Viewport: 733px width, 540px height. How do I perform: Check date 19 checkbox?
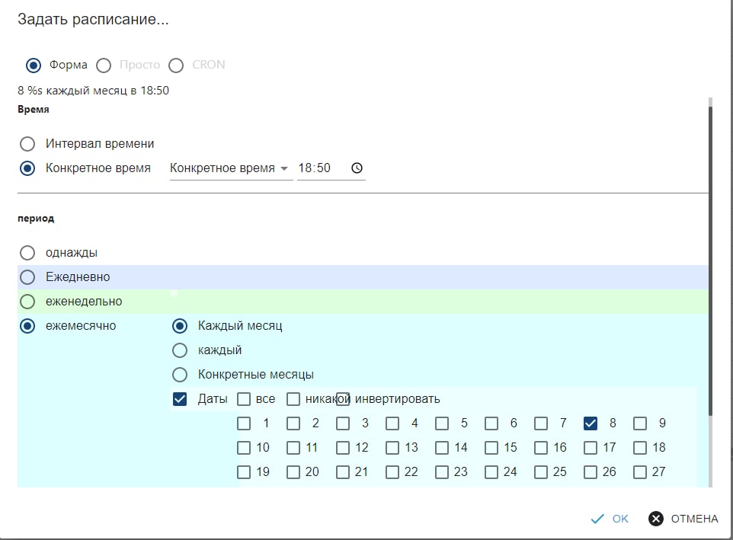tap(244, 471)
